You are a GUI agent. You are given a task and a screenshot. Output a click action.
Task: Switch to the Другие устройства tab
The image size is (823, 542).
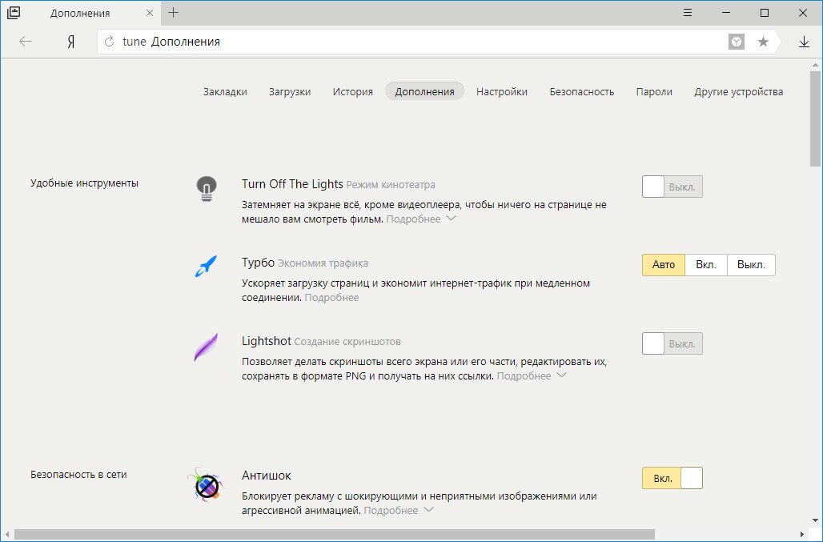(738, 91)
